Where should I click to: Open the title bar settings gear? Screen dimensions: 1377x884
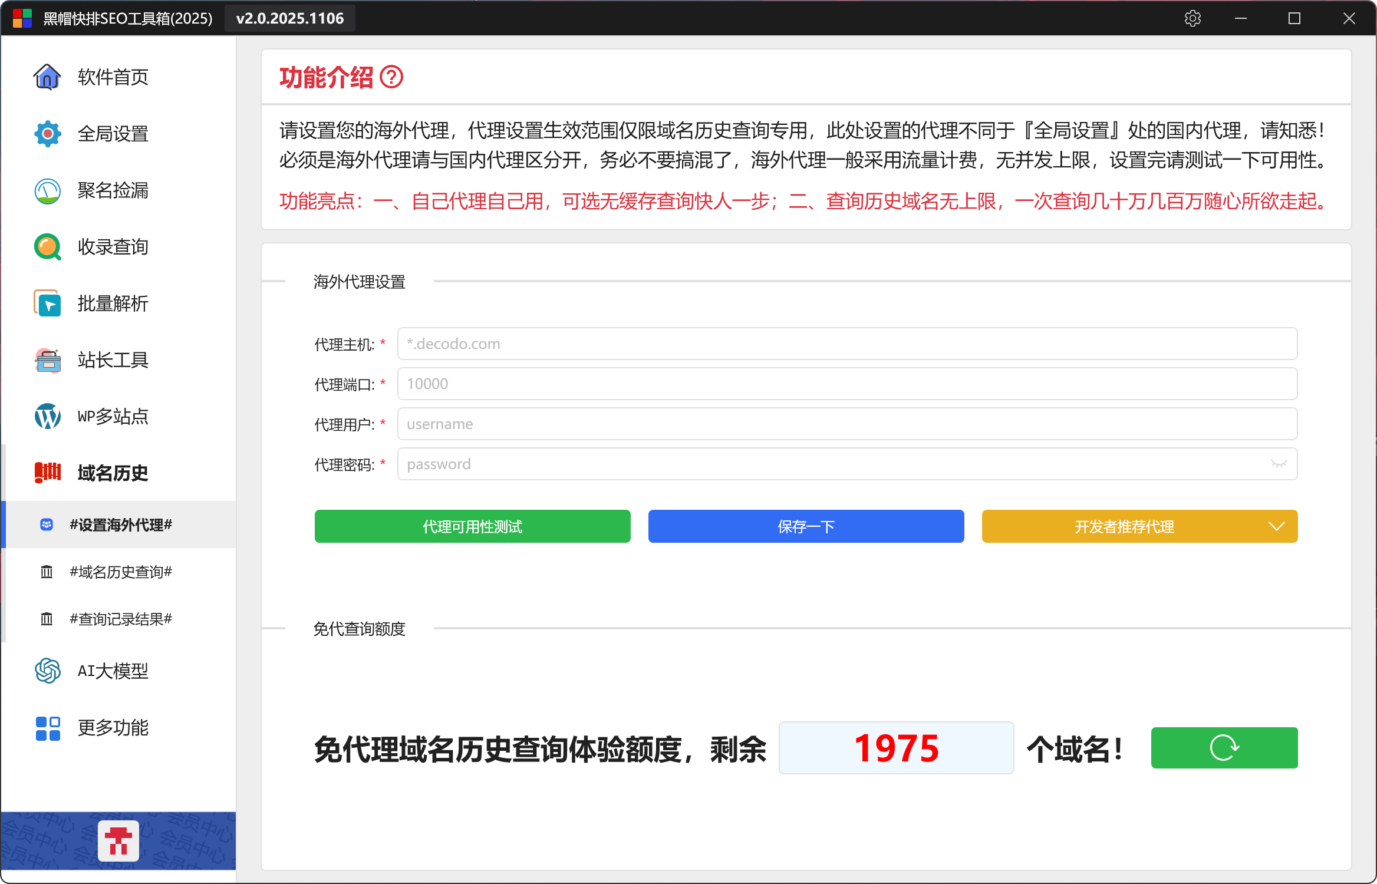point(1192,18)
